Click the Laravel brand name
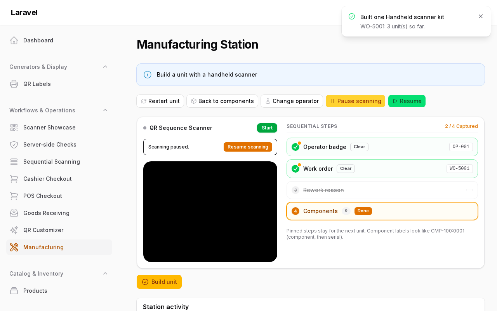 coord(24,12)
